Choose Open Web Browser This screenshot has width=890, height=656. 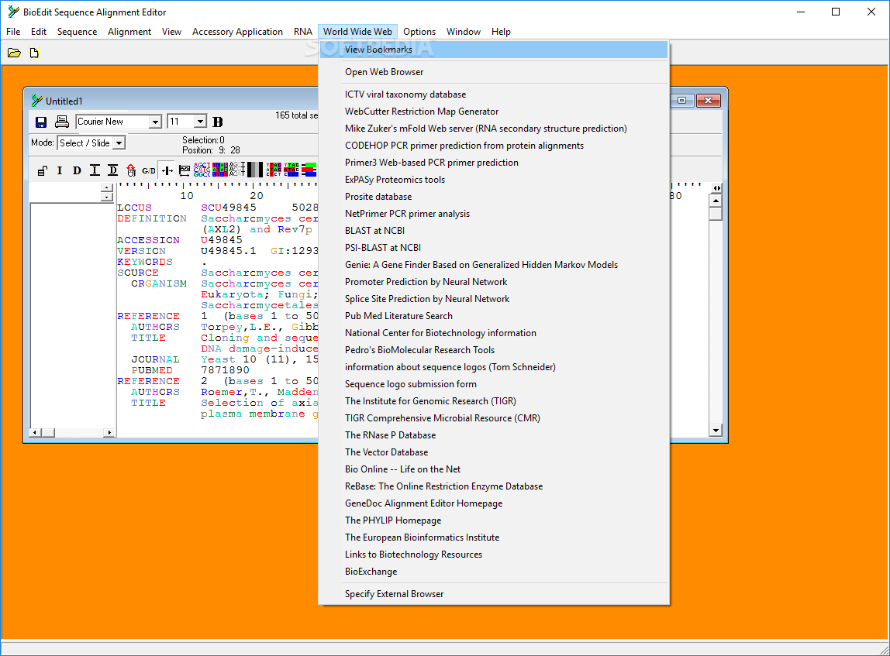pos(494,72)
